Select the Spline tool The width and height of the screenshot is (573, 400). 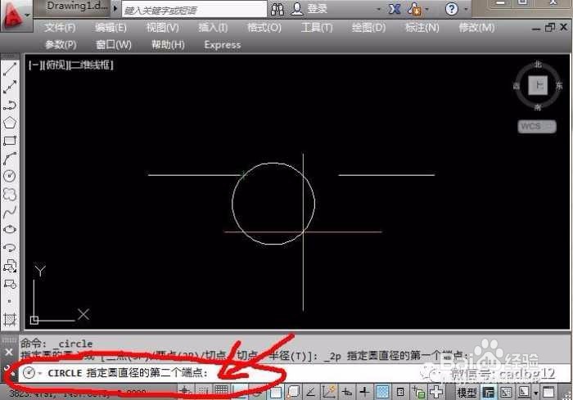10,212
